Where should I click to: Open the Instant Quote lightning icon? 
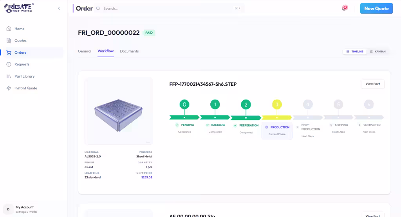coord(9,88)
